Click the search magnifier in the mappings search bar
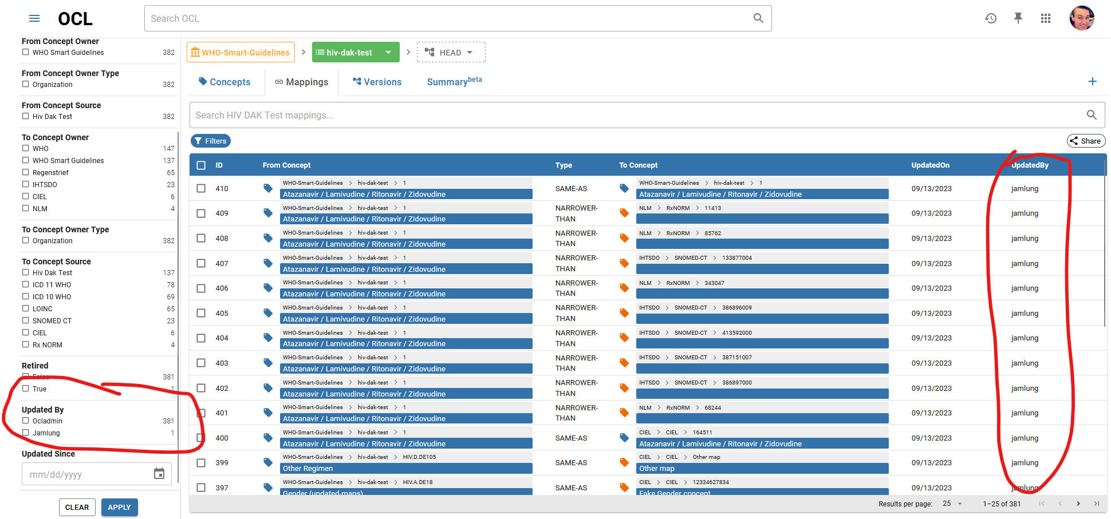Viewport: 1111px width, 519px height. (1092, 114)
